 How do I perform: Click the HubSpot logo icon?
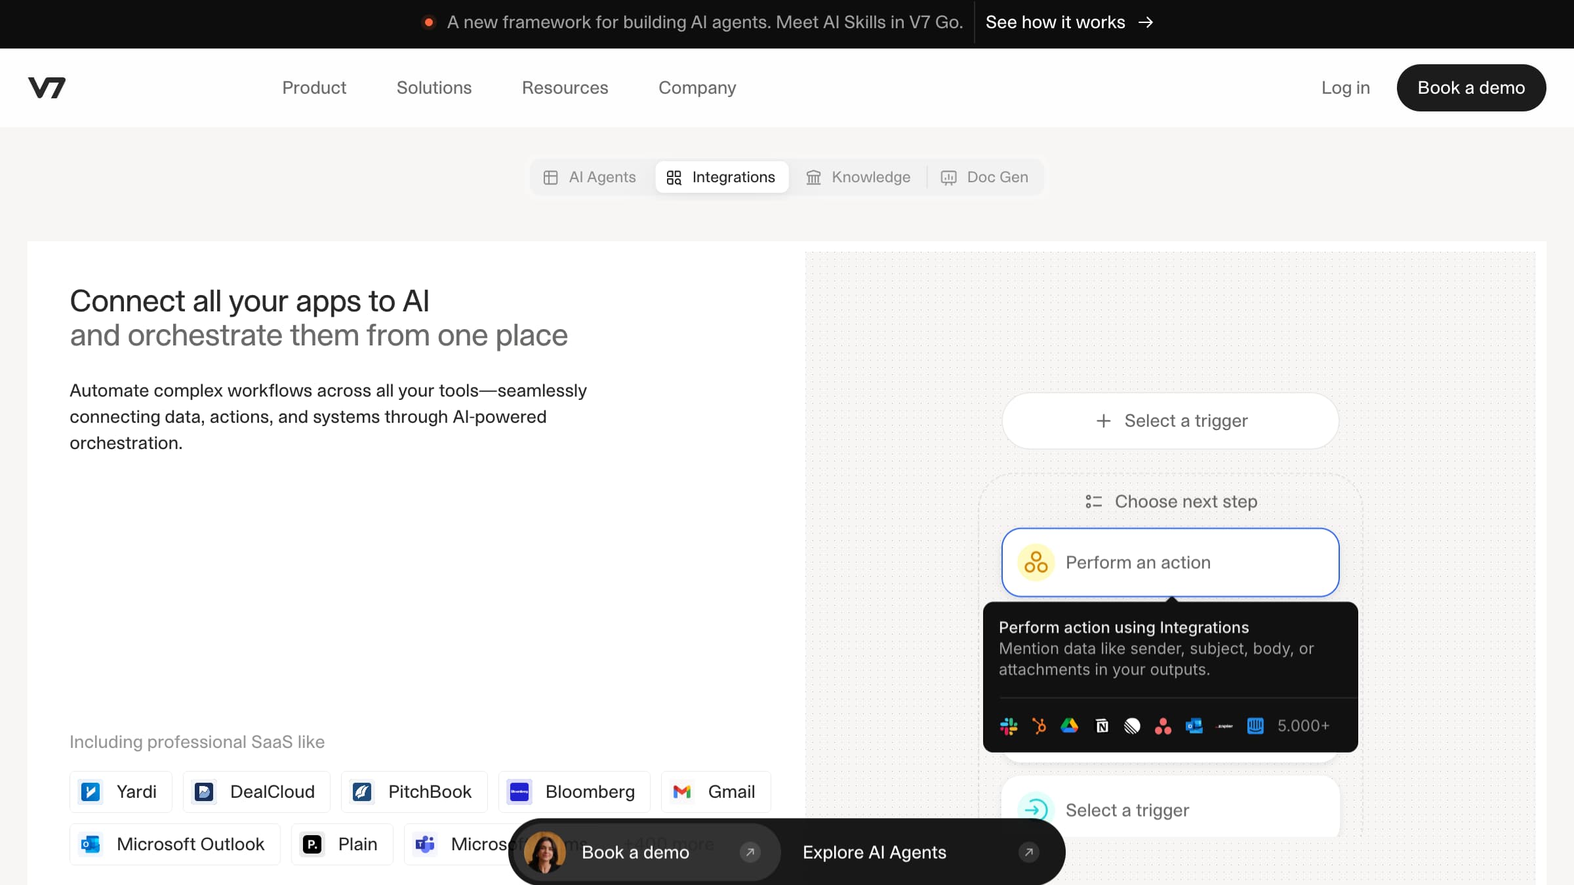coord(1039,726)
